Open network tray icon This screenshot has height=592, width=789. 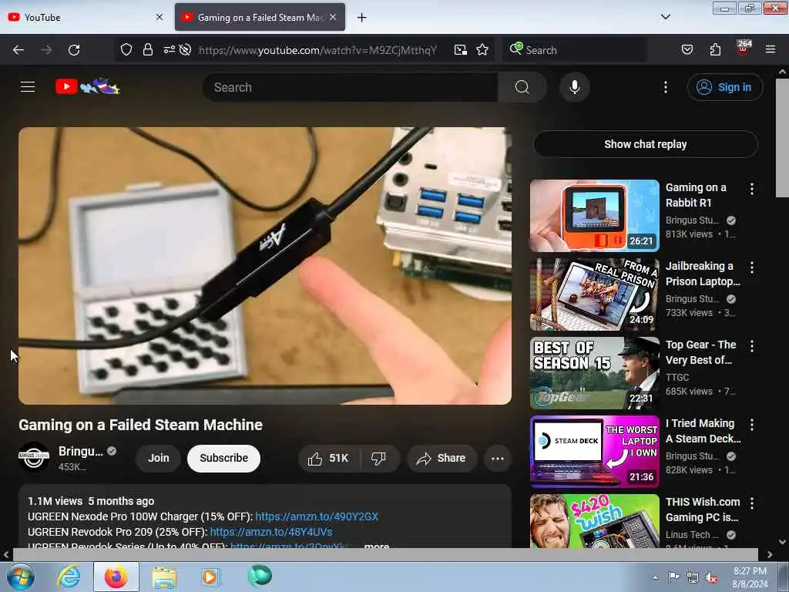pyautogui.click(x=693, y=577)
